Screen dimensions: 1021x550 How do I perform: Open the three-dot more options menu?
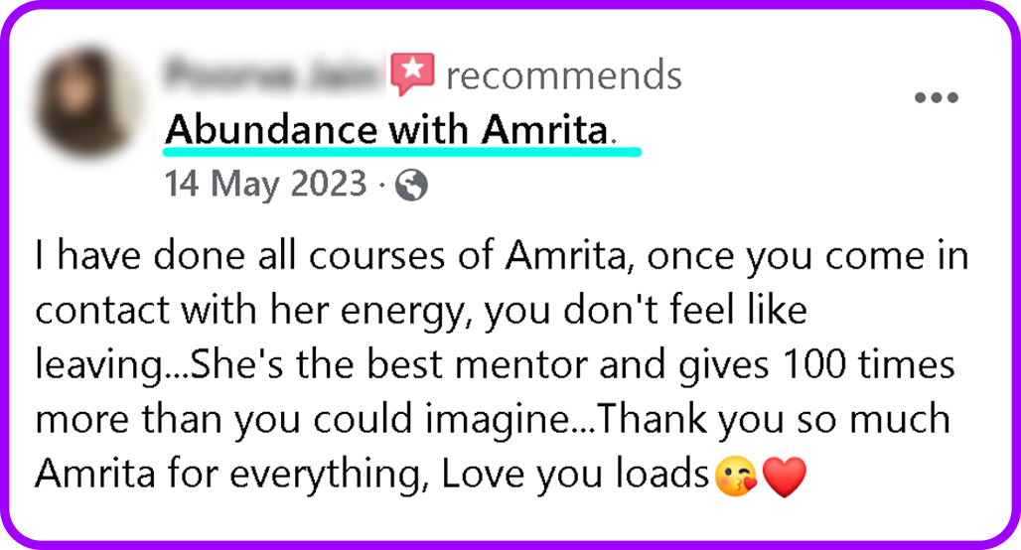936,98
